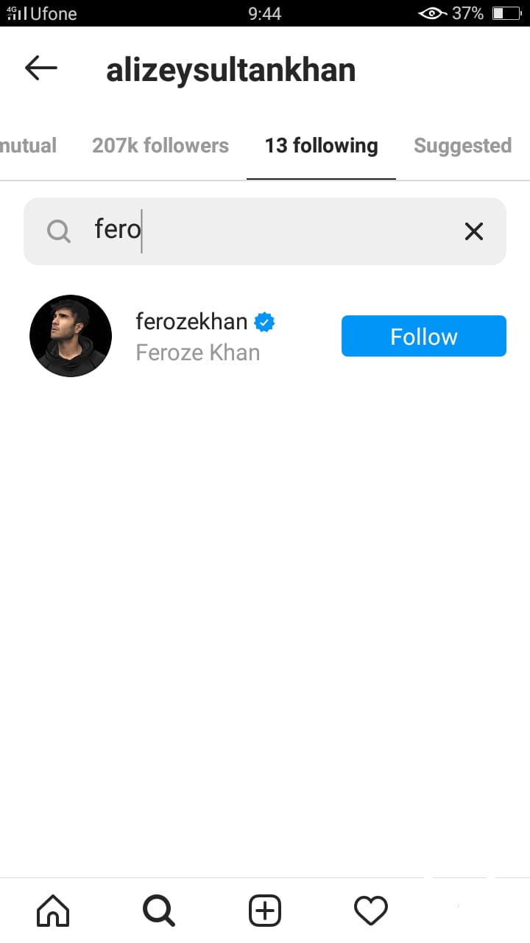Tap the blue verified badge beside ferozekhan
Image resolution: width=530 pixels, height=943 pixels.
coord(264,322)
